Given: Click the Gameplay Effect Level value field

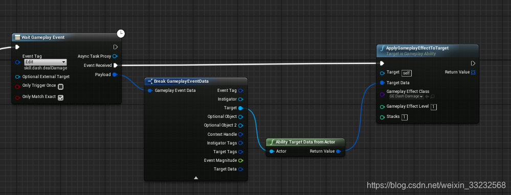Looking at the screenshot, I should 434,107.
